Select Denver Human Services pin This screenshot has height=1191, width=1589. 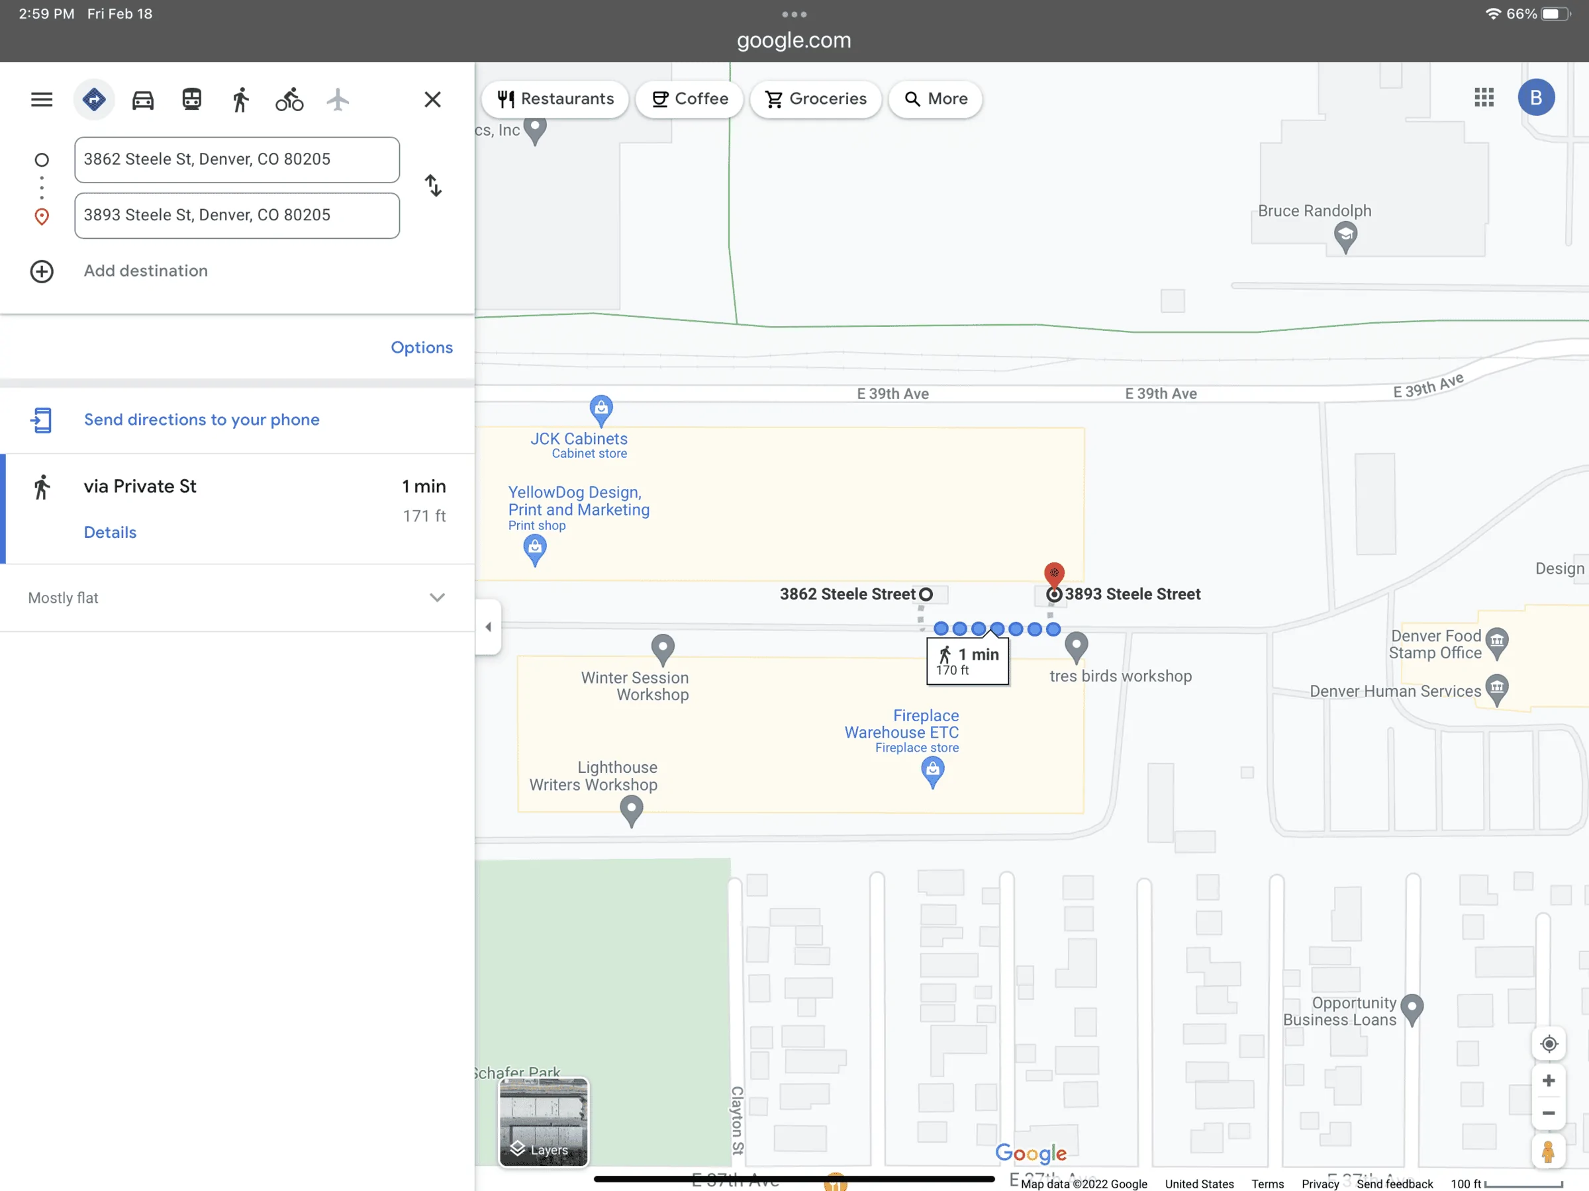click(1497, 690)
